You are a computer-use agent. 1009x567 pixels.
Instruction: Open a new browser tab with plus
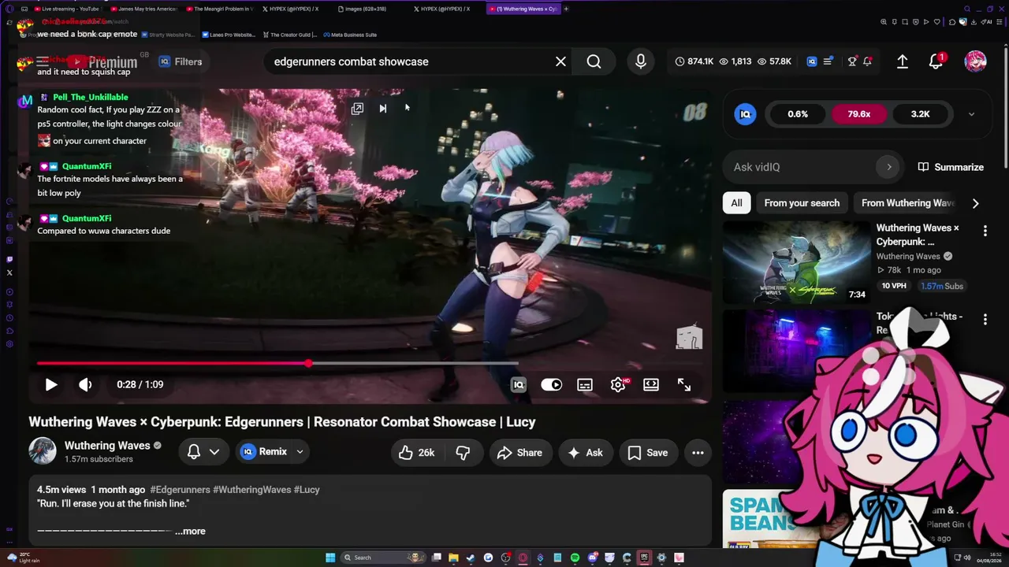coord(566,9)
